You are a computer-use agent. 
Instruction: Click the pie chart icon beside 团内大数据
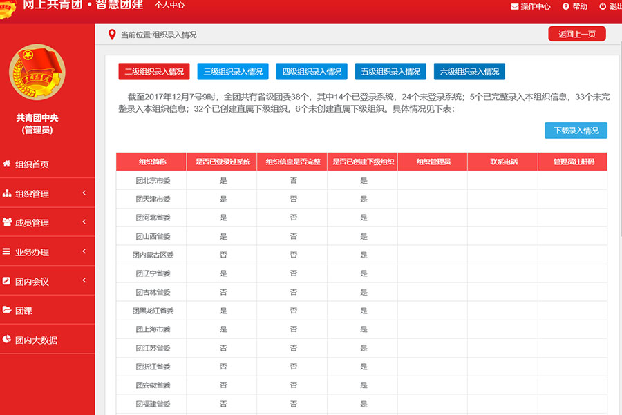click(7, 340)
